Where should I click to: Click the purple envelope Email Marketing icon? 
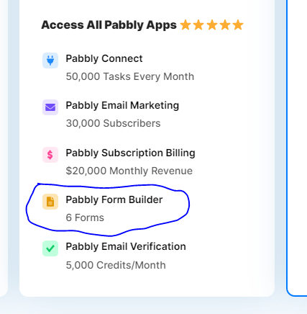(x=50, y=107)
